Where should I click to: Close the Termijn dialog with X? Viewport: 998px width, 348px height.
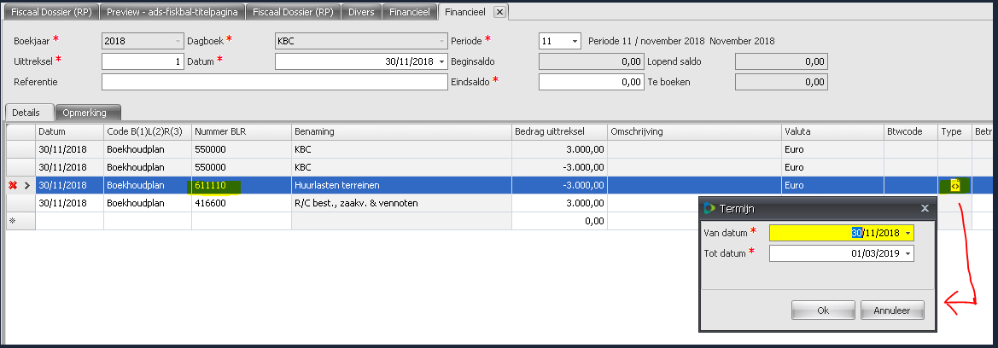[924, 208]
